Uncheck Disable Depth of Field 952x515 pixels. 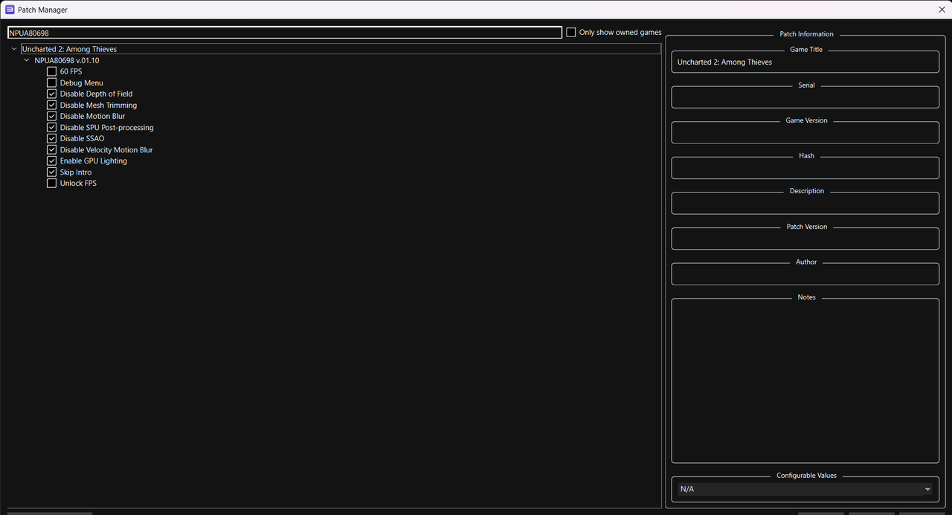52,94
